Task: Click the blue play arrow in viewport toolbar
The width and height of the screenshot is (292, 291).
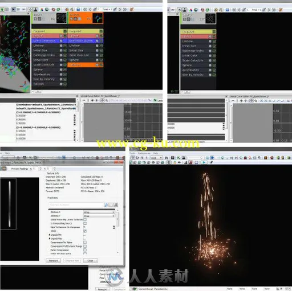Action: point(204,162)
